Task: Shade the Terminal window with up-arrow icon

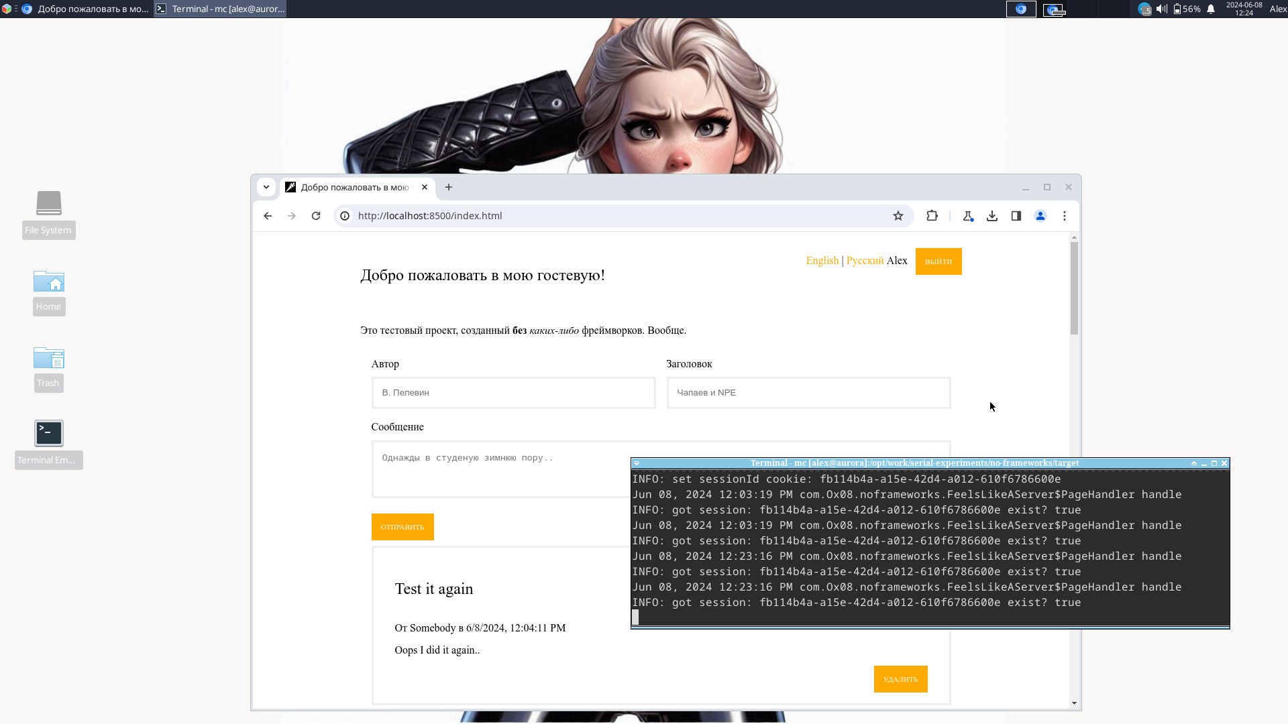Action: coord(1194,463)
